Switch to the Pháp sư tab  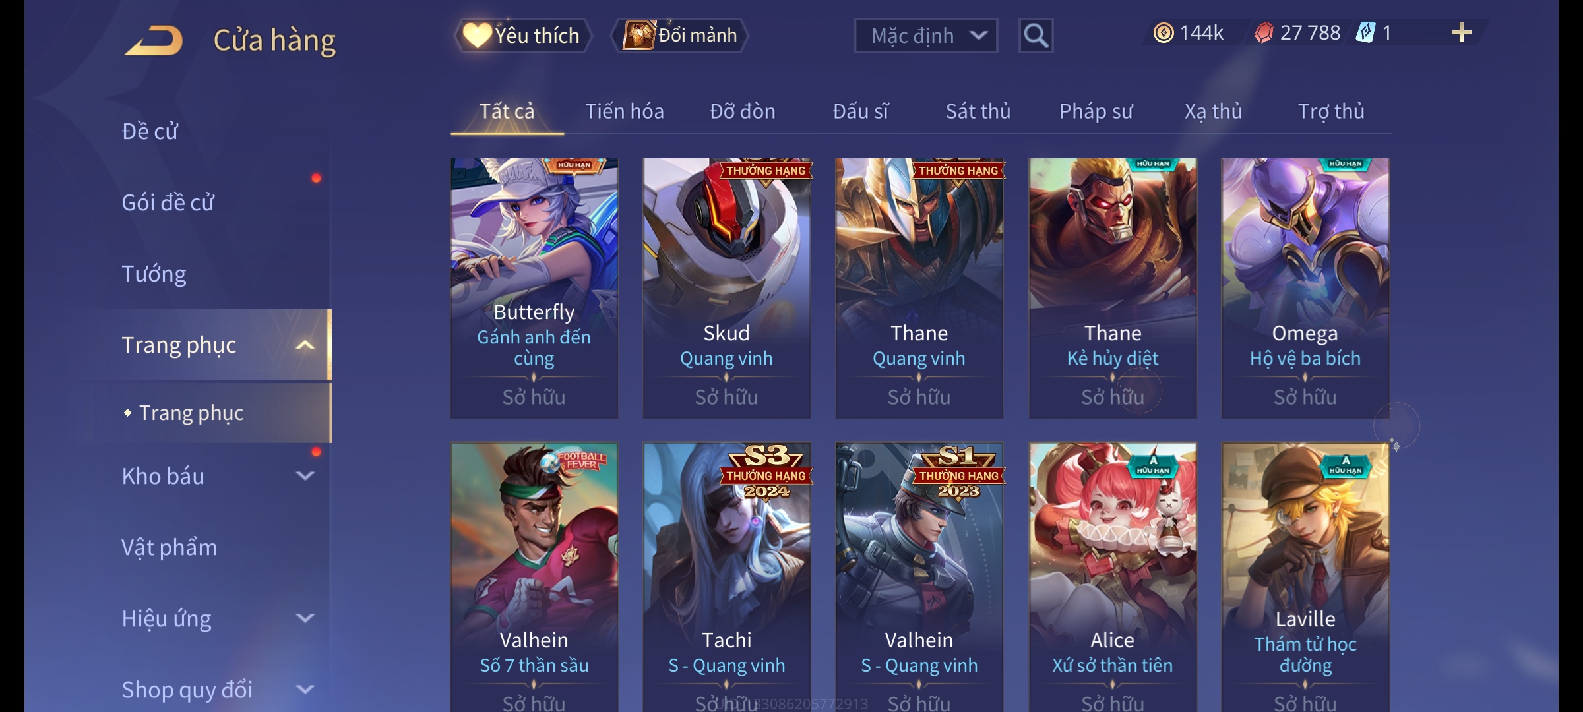(1096, 111)
